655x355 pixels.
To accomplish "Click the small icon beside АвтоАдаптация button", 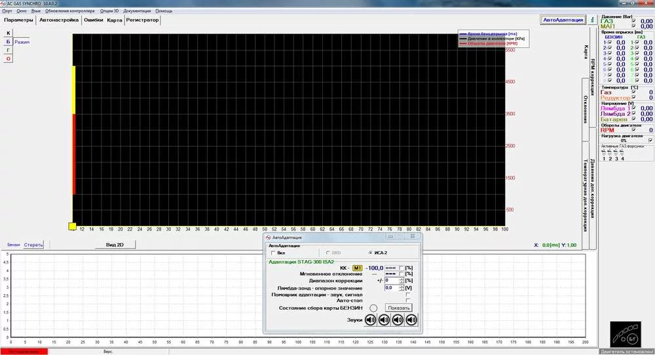I will click(593, 20).
